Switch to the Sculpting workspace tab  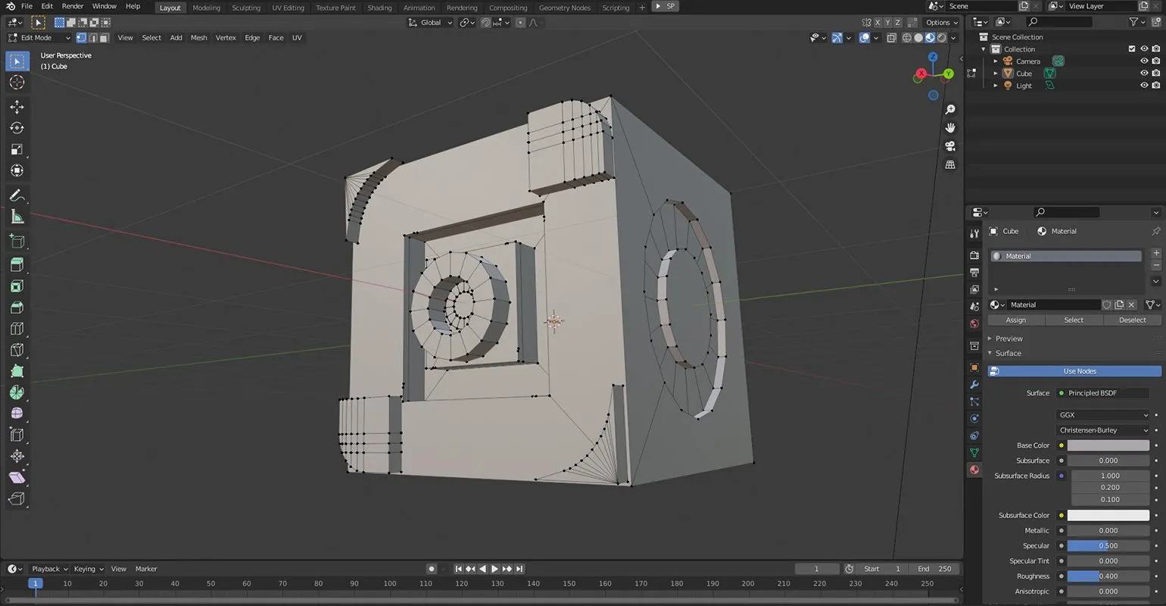[246, 8]
